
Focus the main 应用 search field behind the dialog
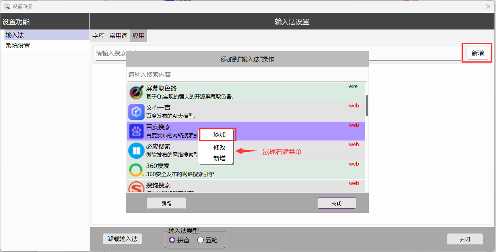pyautogui.click(x=278, y=53)
